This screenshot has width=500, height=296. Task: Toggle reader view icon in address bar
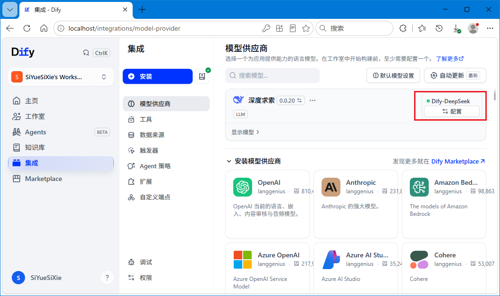pos(293,28)
